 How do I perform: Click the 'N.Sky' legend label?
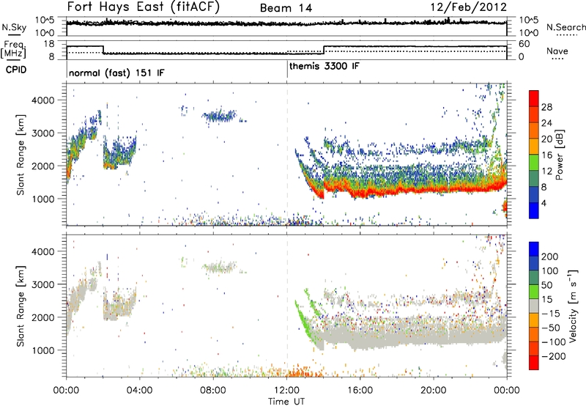point(14,27)
